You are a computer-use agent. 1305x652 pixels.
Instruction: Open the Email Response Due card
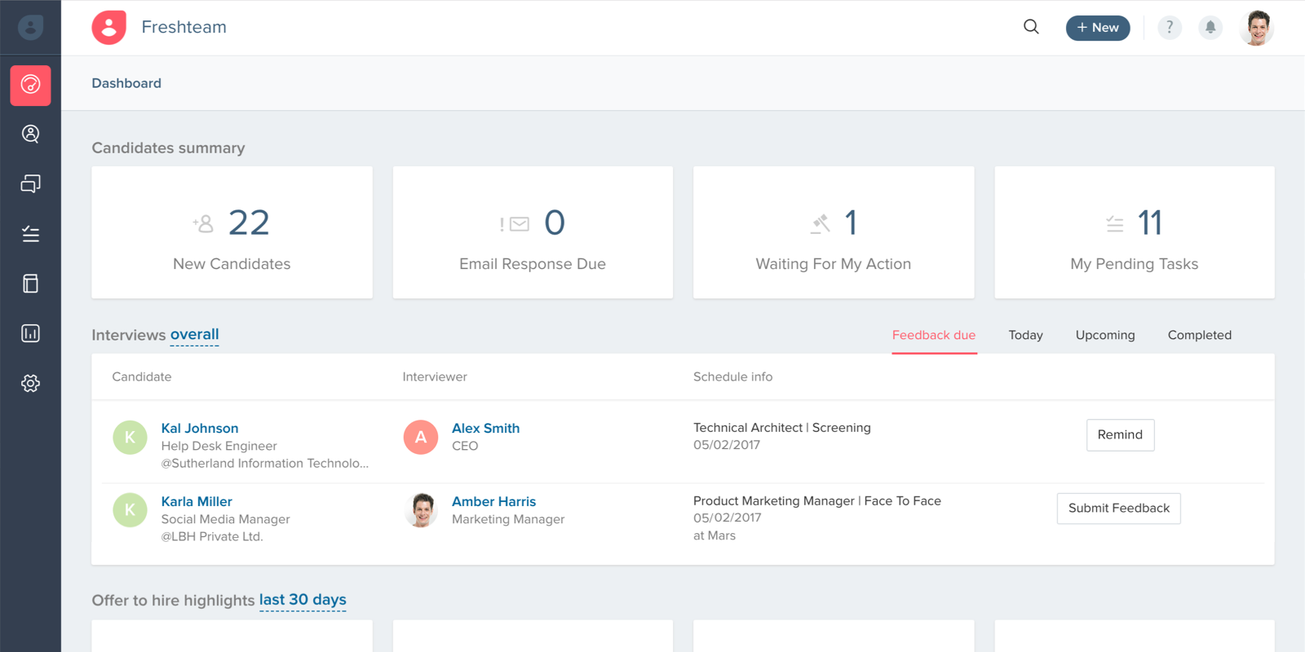[x=533, y=232]
